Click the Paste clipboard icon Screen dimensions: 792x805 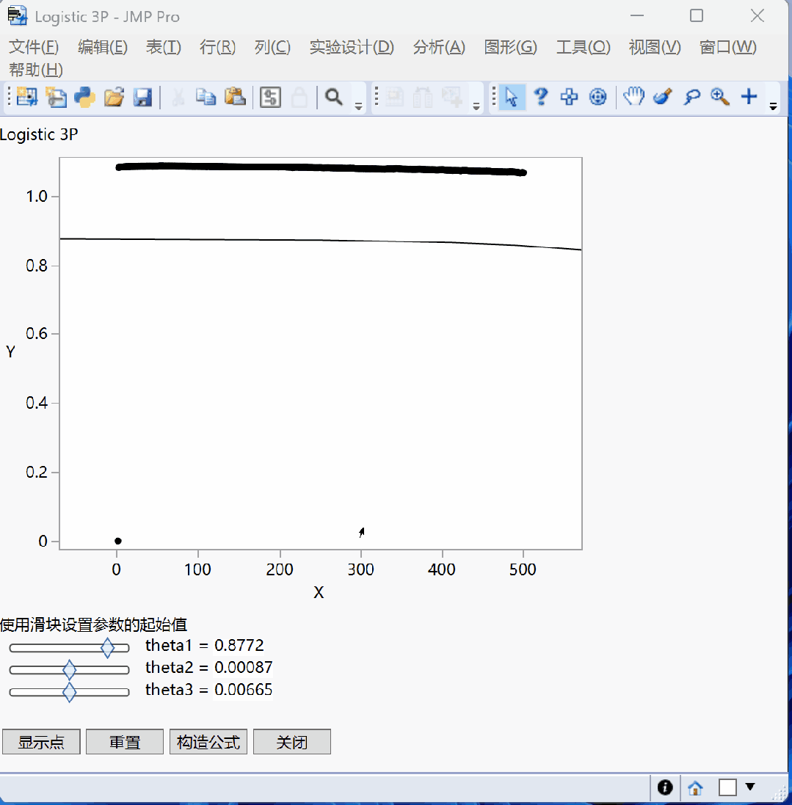(235, 97)
